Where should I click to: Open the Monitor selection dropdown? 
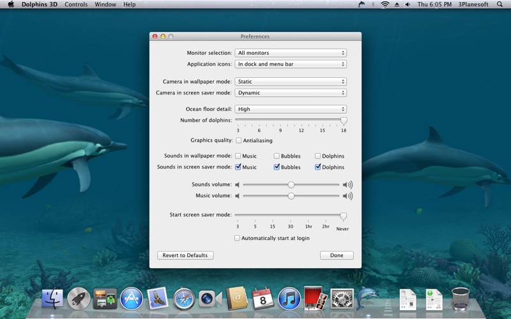click(x=291, y=53)
